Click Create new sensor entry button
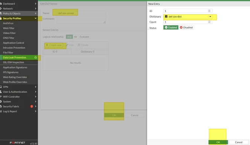250x145 pixels. point(54,45)
